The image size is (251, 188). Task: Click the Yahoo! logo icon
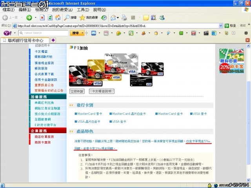(7, 33)
